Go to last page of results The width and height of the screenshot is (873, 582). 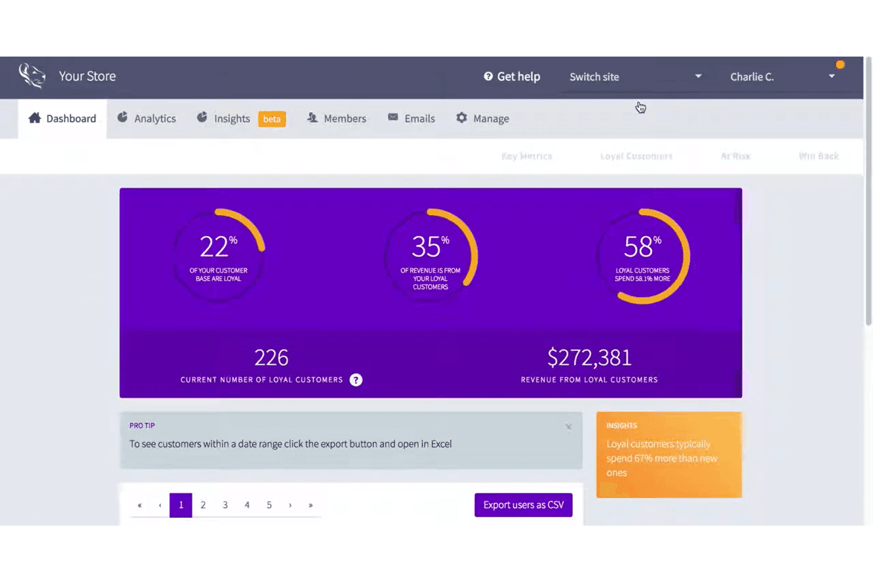pyautogui.click(x=311, y=505)
